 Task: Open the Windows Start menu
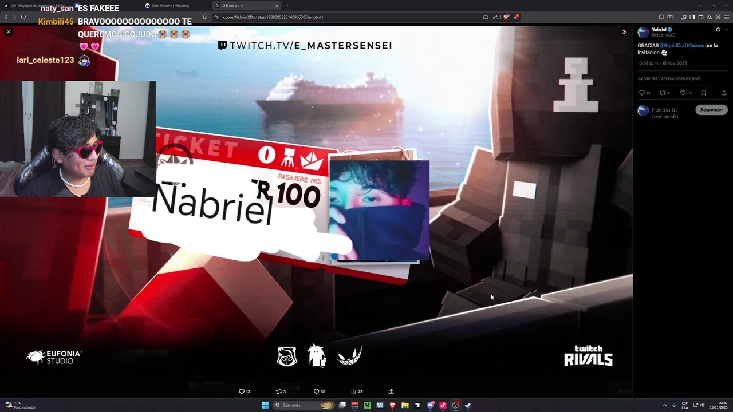pos(265,405)
